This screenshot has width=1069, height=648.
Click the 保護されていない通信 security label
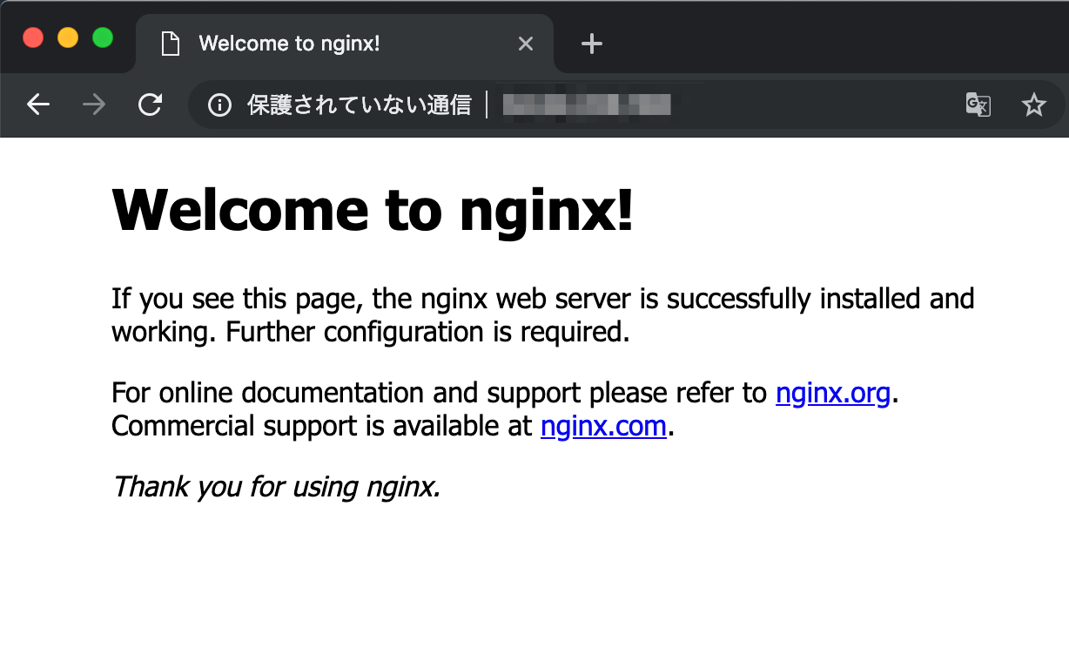pyautogui.click(x=359, y=105)
